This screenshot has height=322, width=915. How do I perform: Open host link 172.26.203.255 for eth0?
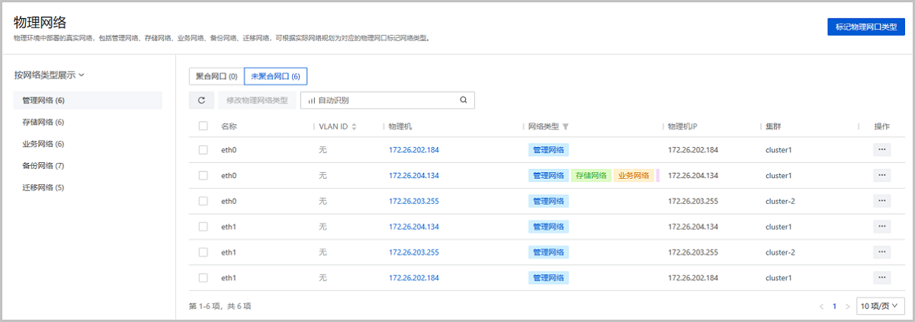pos(413,201)
